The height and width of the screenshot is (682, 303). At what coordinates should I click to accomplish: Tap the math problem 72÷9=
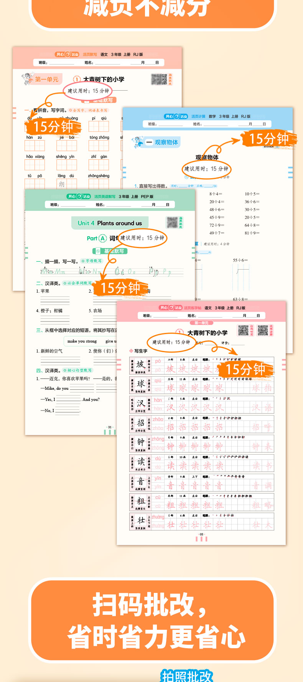217,225
